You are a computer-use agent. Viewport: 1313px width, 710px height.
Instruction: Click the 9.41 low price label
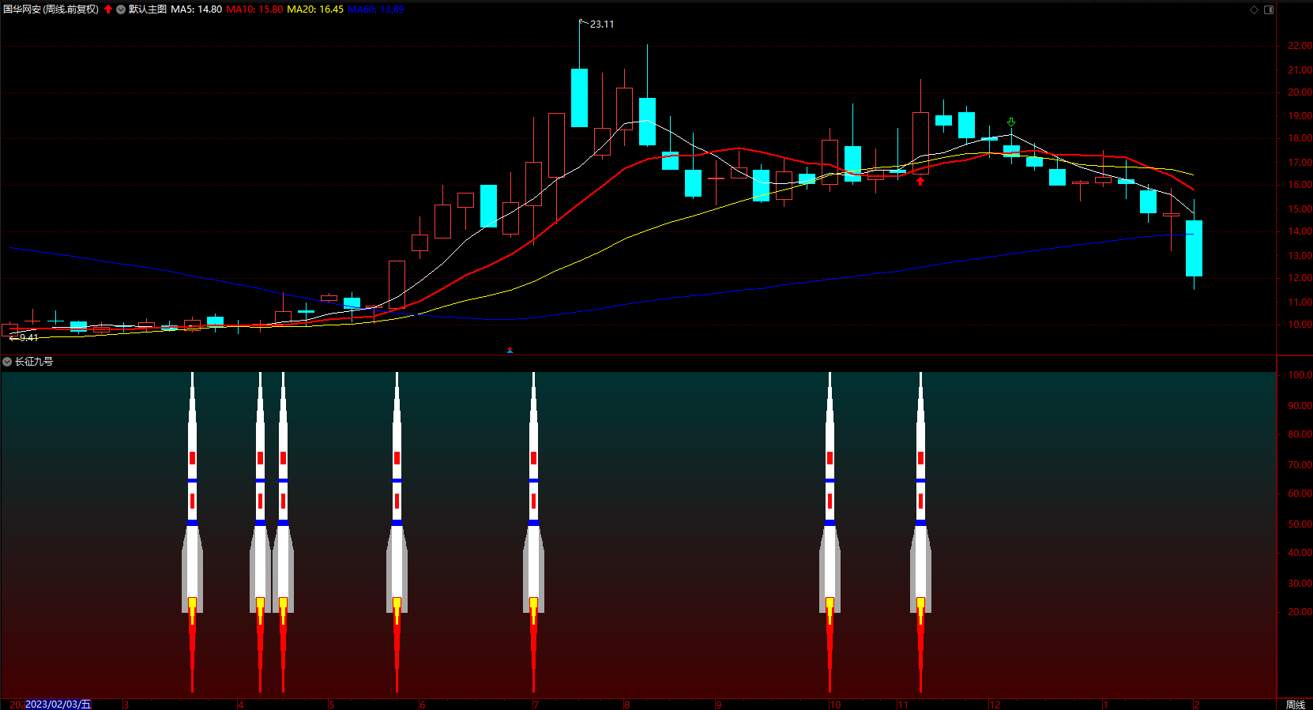click(28, 337)
